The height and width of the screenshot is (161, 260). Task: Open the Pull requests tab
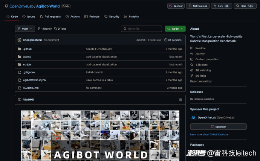[x=50, y=17]
